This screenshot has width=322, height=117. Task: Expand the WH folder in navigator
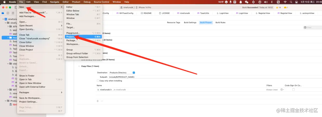click(x=8, y=90)
